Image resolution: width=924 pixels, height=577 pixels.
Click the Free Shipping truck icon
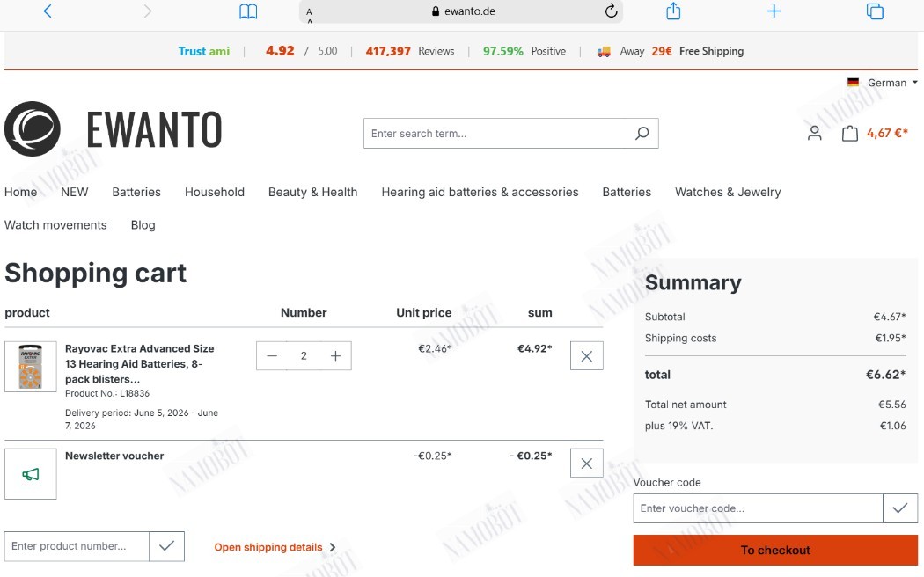(604, 52)
